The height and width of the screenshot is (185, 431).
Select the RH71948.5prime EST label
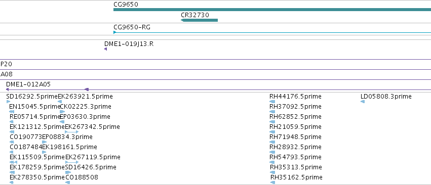pos(295,136)
